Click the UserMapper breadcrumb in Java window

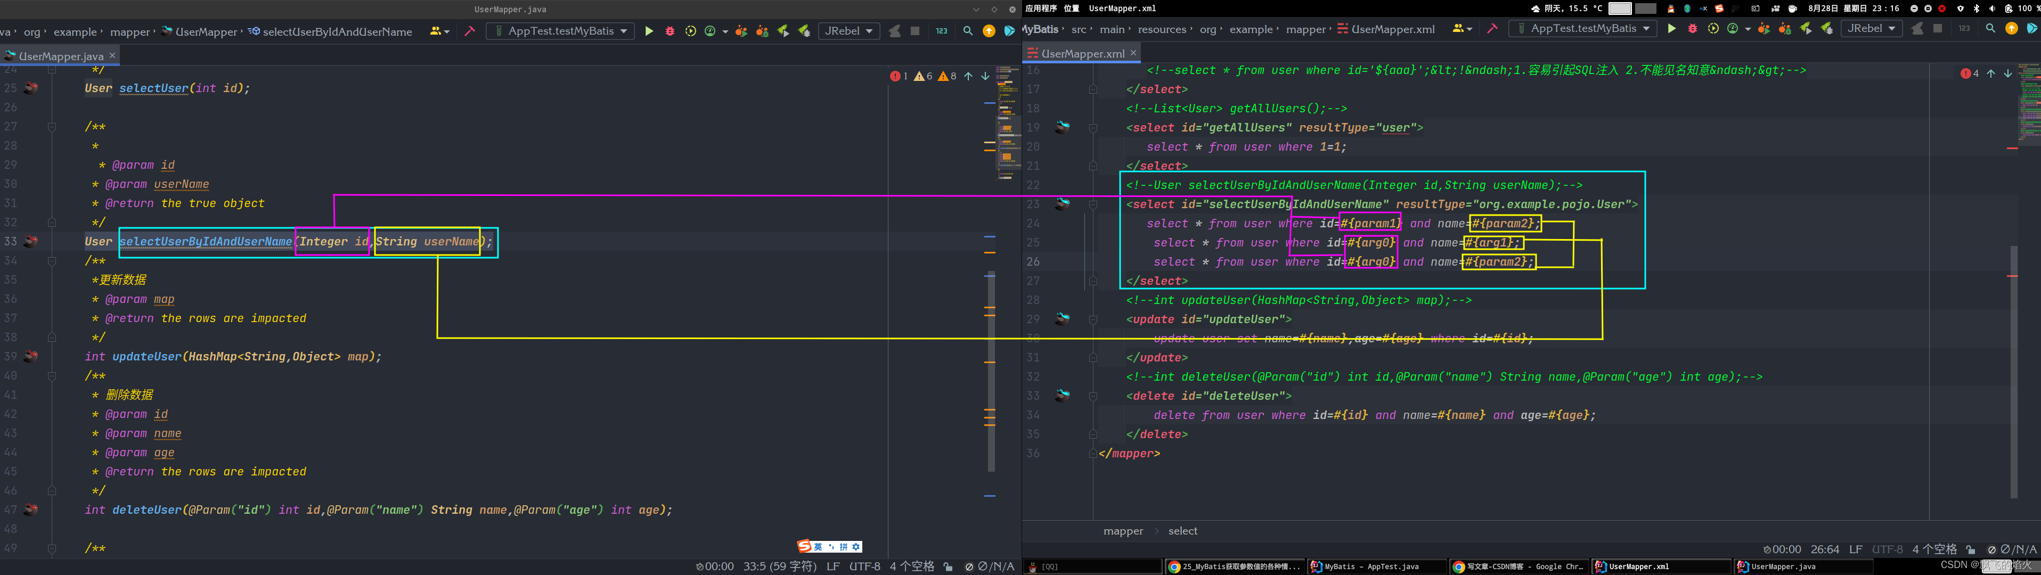200,32
